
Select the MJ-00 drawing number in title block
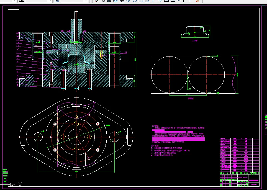[254, 184]
